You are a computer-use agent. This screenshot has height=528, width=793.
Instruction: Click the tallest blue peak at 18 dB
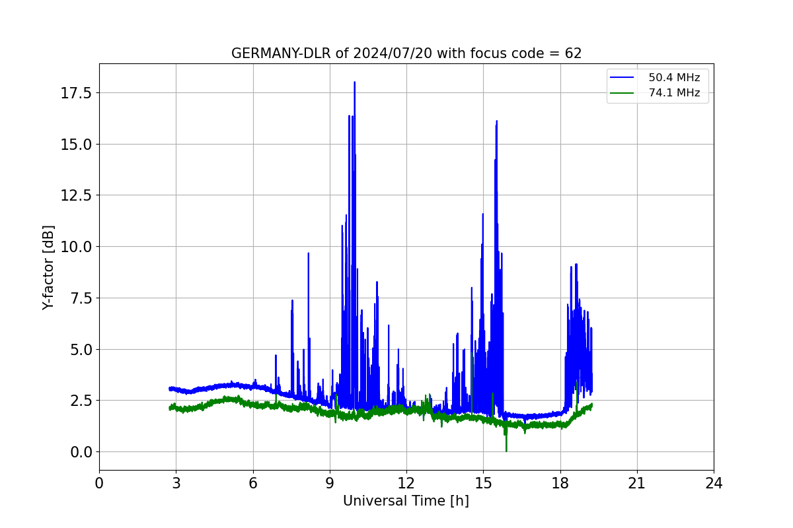[354, 83]
